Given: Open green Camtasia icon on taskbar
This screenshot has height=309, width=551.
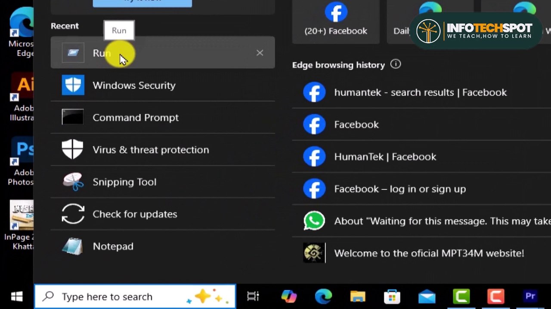Looking at the screenshot, I should 461,296.
